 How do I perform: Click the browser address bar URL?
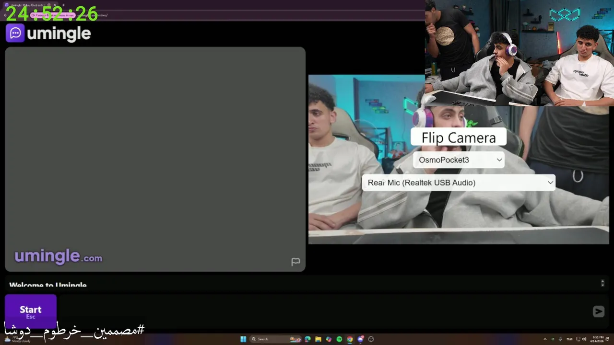click(x=94, y=15)
